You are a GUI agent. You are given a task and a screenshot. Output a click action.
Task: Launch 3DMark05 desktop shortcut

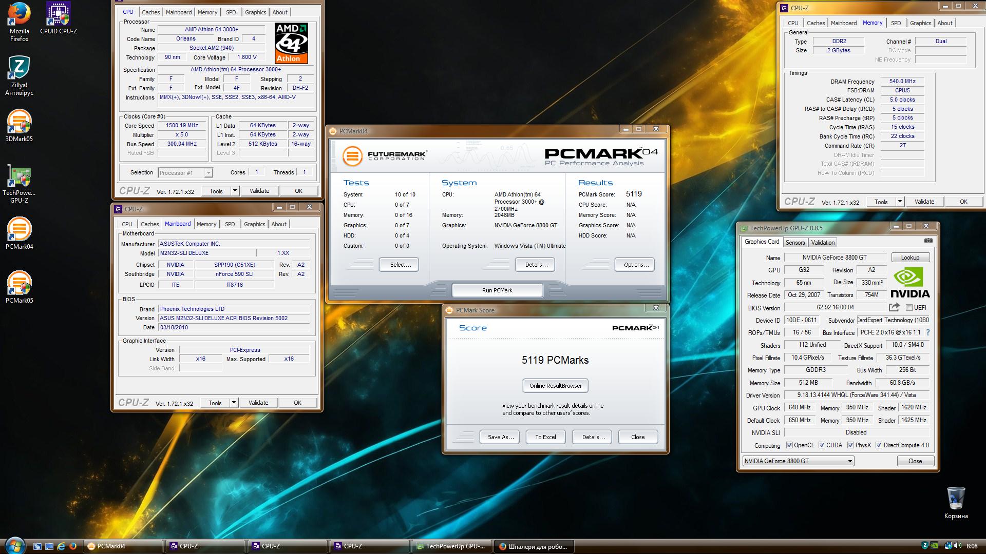[19, 126]
